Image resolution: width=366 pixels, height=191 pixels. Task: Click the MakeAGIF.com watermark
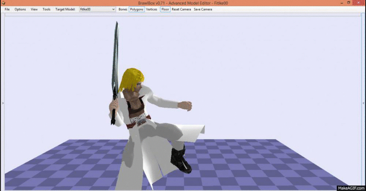pyautogui.click(x=351, y=188)
